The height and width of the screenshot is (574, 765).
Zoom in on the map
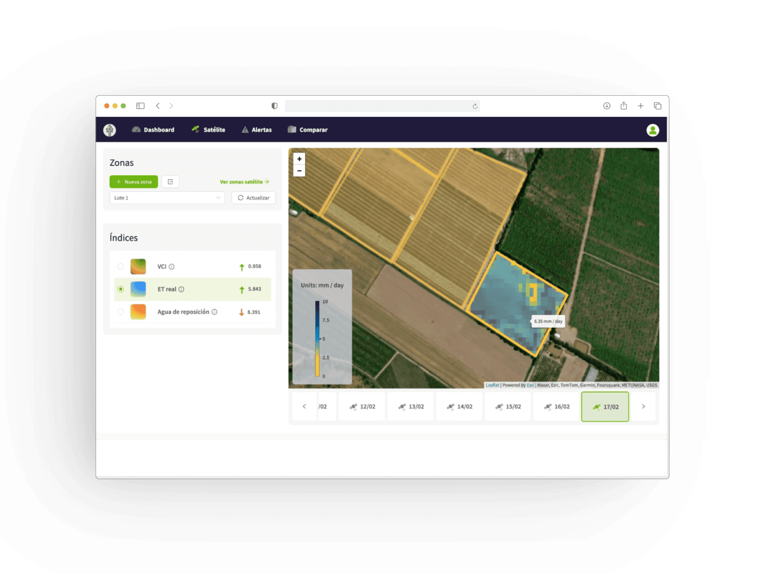pos(299,159)
